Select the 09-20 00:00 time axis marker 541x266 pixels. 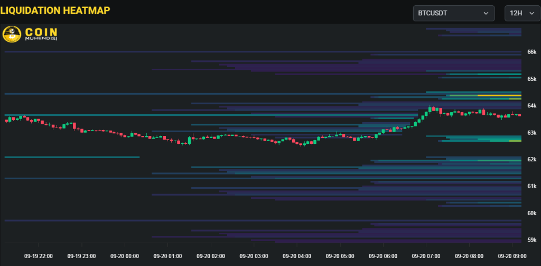pyautogui.click(x=125, y=256)
